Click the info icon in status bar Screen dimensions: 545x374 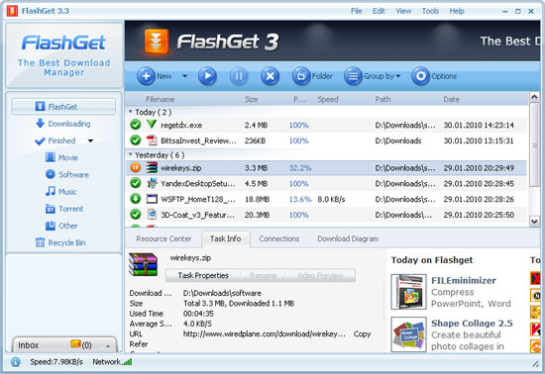[x=15, y=362]
